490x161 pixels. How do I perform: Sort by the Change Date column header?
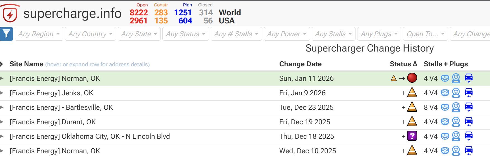pyautogui.click(x=300, y=64)
